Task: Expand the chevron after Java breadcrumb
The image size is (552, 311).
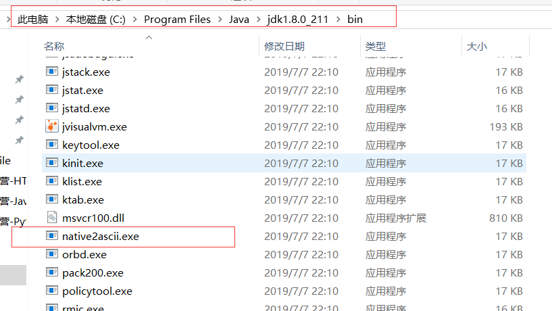Action: 258,20
